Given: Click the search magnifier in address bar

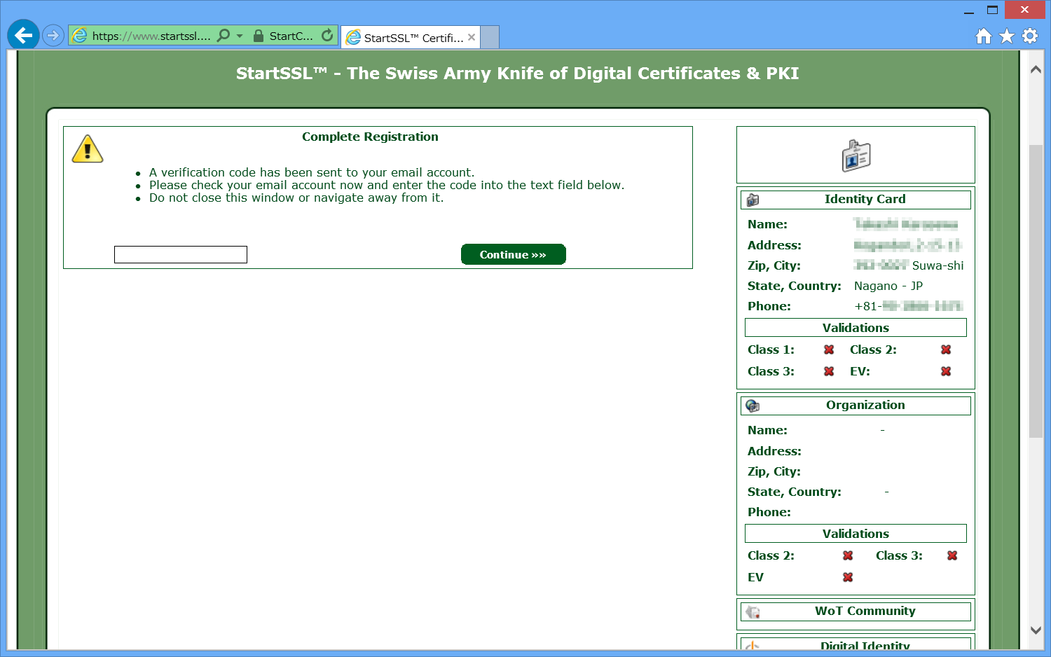Looking at the screenshot, I should tap(224, 35).
